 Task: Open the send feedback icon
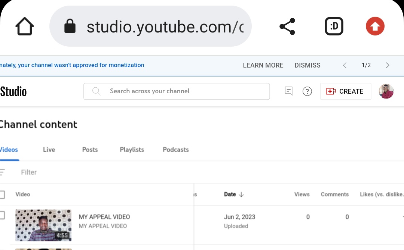tap(288, 91)
